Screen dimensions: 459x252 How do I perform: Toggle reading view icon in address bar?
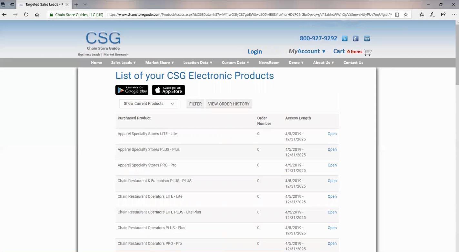pos(397,15)
